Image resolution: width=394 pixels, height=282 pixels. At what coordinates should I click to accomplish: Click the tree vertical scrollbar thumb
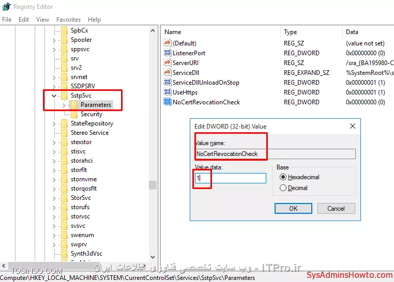coord(153,185)
